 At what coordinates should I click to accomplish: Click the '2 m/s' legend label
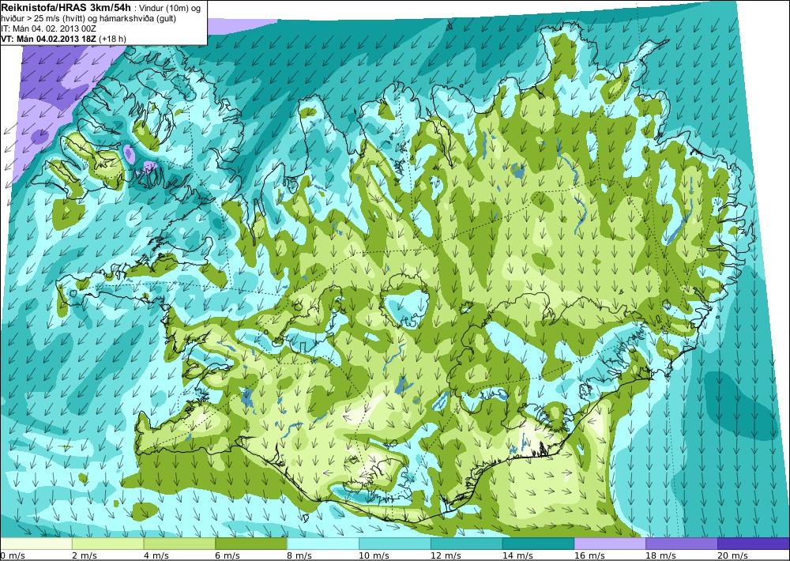coord(85,555)
